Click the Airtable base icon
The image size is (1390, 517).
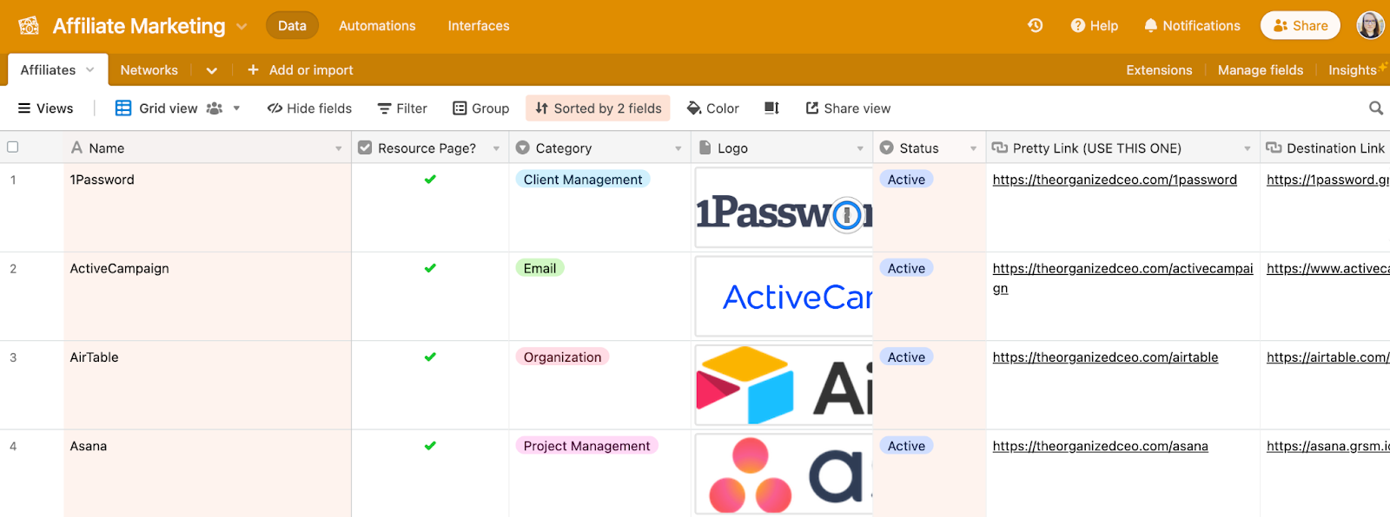(29, 26)
